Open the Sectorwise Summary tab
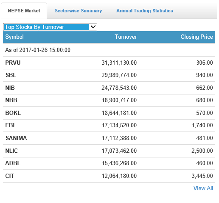219x203 pixels. click(x=79, y=11)
